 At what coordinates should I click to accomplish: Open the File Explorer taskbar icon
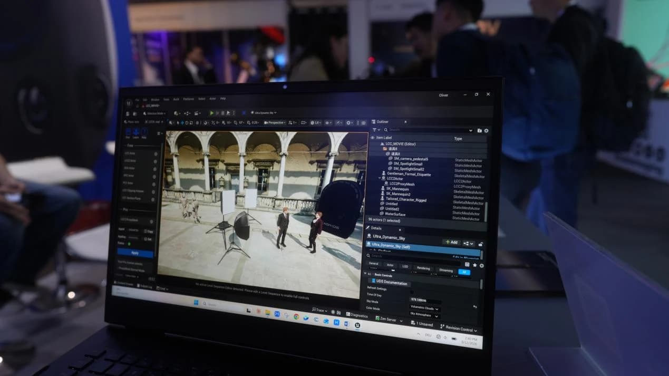(267, 313)
